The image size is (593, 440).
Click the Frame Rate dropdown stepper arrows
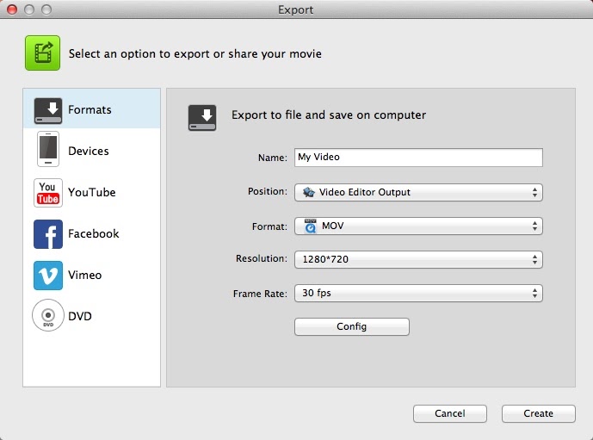coord(534,294)
